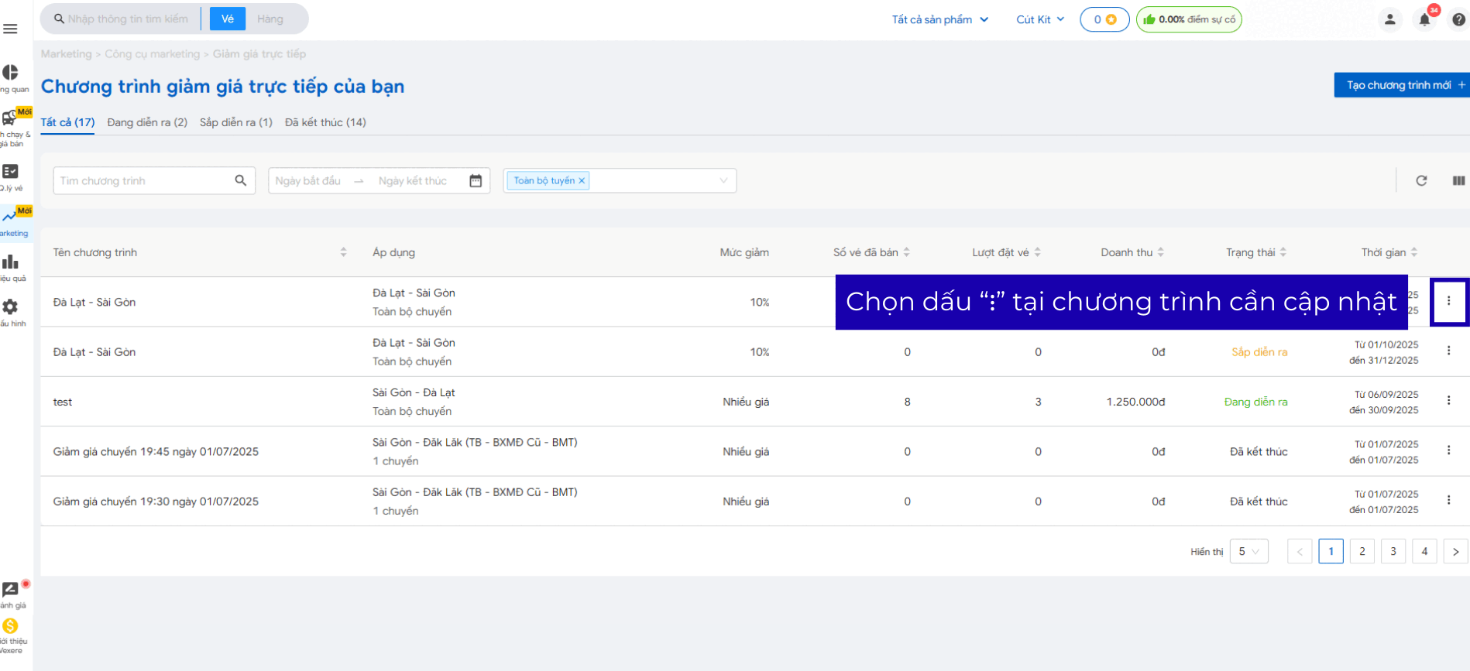The width and height of the screenshot is (1470, 671).
Task: Open the Cút Kít dropdown
Action: (x=1039, y=20)
